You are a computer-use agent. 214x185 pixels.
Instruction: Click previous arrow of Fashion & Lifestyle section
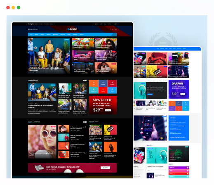pos(84,122)
